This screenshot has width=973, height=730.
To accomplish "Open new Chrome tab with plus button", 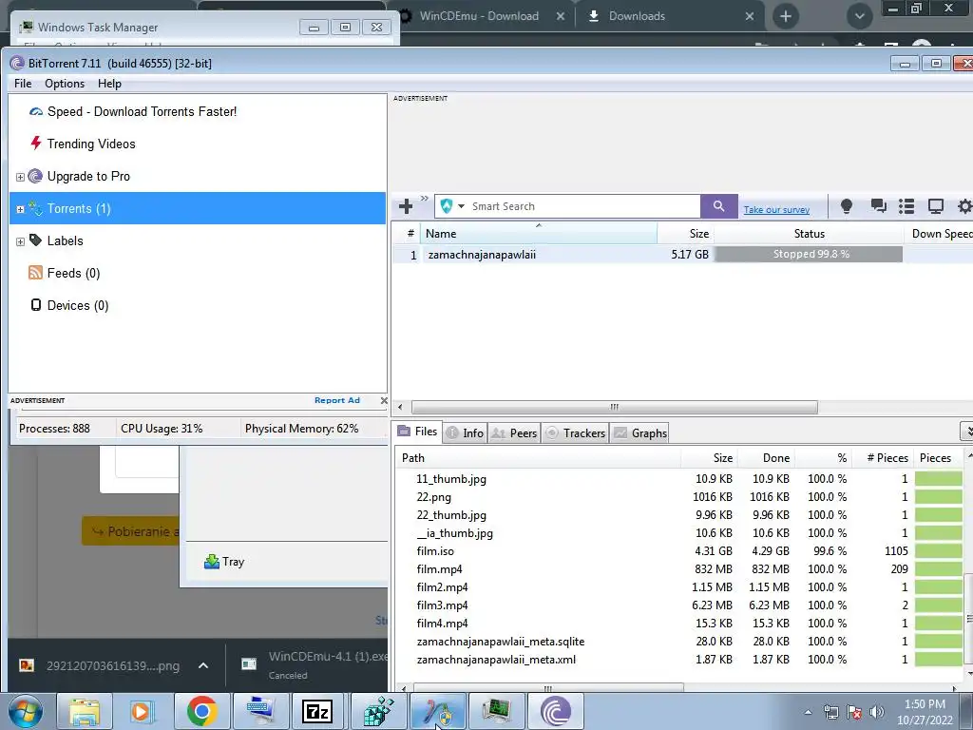I will tap(786, 16).
